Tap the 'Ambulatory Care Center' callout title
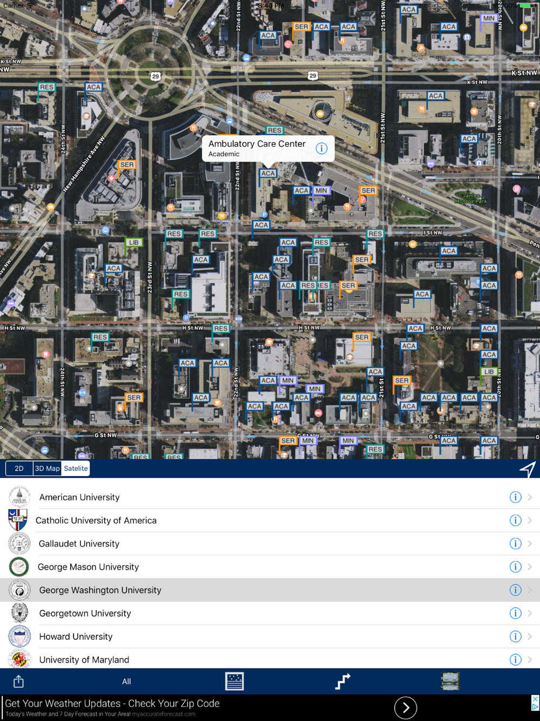Screen dimensions: 540x721 pos(257,144)
